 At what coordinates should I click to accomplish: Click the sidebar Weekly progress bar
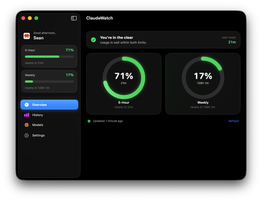pos(49,82)
